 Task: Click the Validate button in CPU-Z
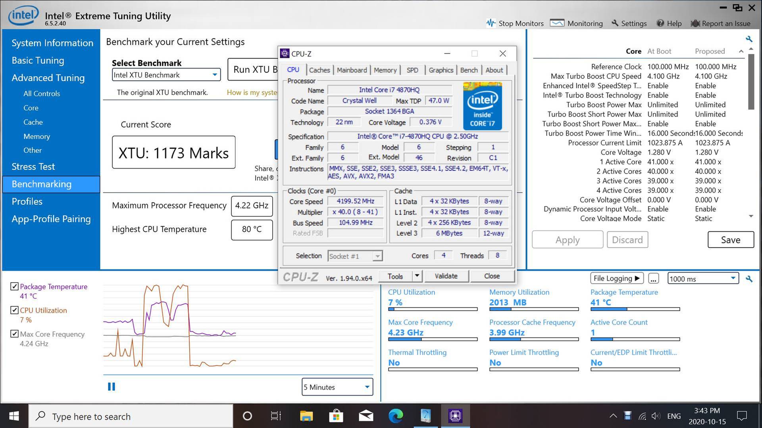point(446,276)
